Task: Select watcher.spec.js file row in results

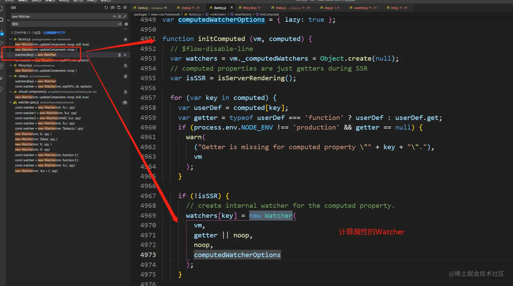Action: [x=68, y=102]
